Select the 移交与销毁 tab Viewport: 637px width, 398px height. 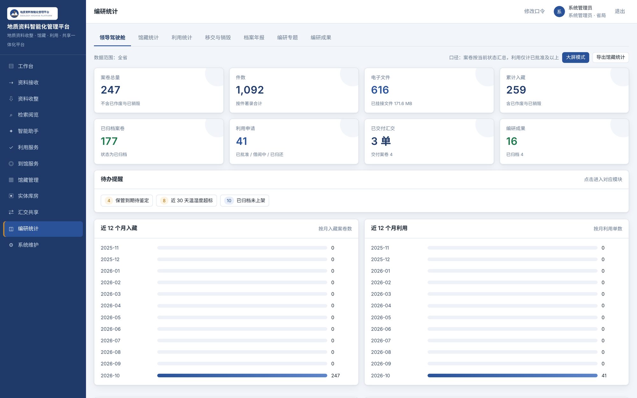click(218, 38)
